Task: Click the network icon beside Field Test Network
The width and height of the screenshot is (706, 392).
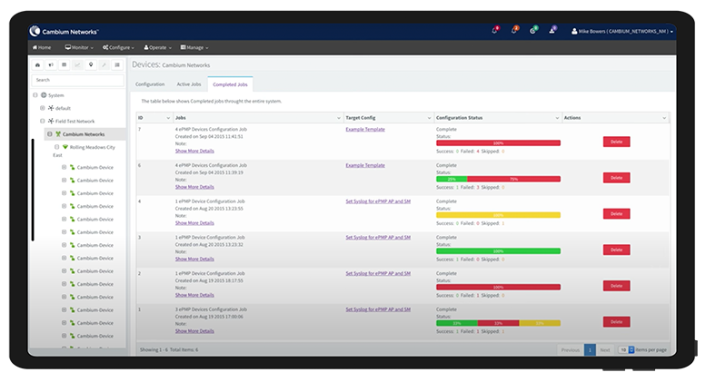Action: (51, 121)
